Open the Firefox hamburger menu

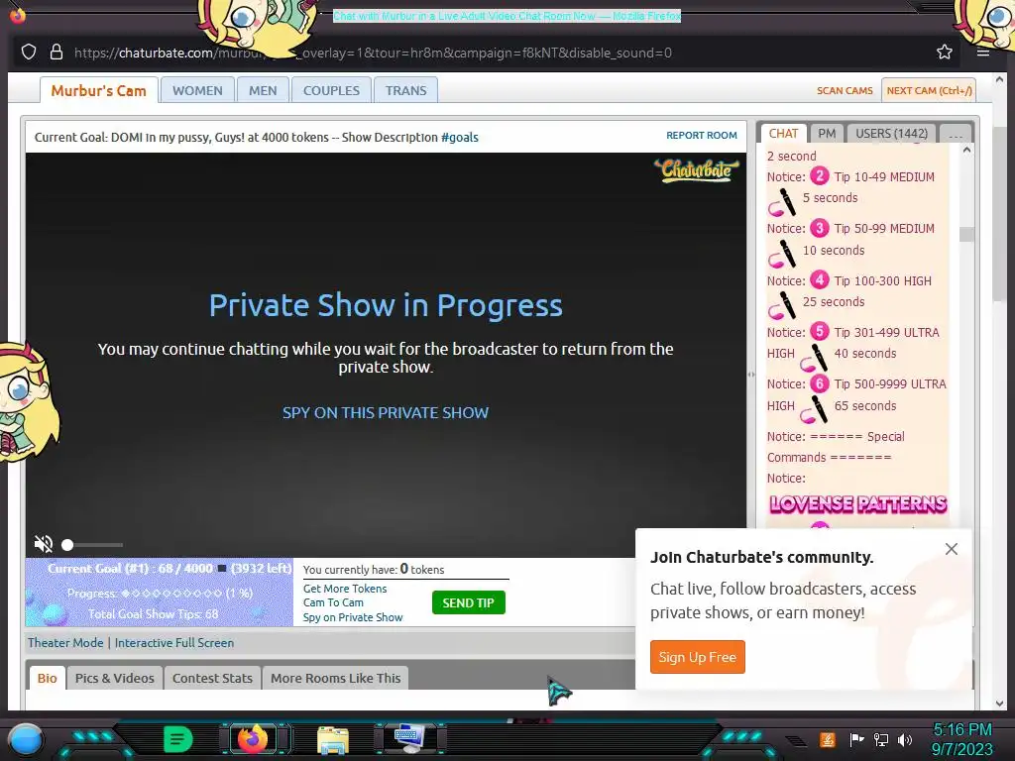point(982,52)
